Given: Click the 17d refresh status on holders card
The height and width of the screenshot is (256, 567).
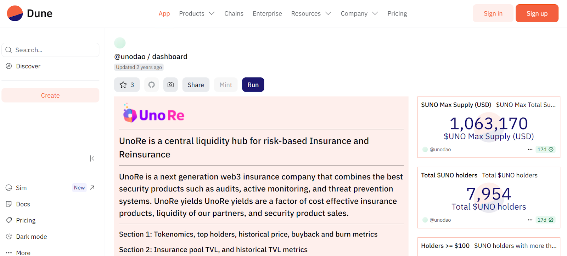Looking at the screenshot, I should click(x=545, y=220).
